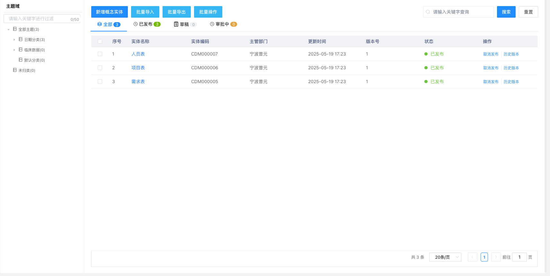Viewport: 550px width, 276px height.
Task: Collapse the 全部主题(3) tree node
Action: 8,30
